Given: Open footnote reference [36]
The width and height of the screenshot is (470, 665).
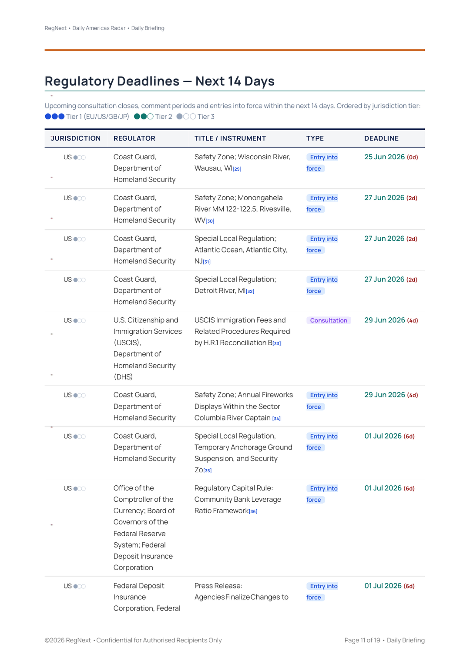Looking at the screenshot, I should pyautogui.click(x=253, y=511).
